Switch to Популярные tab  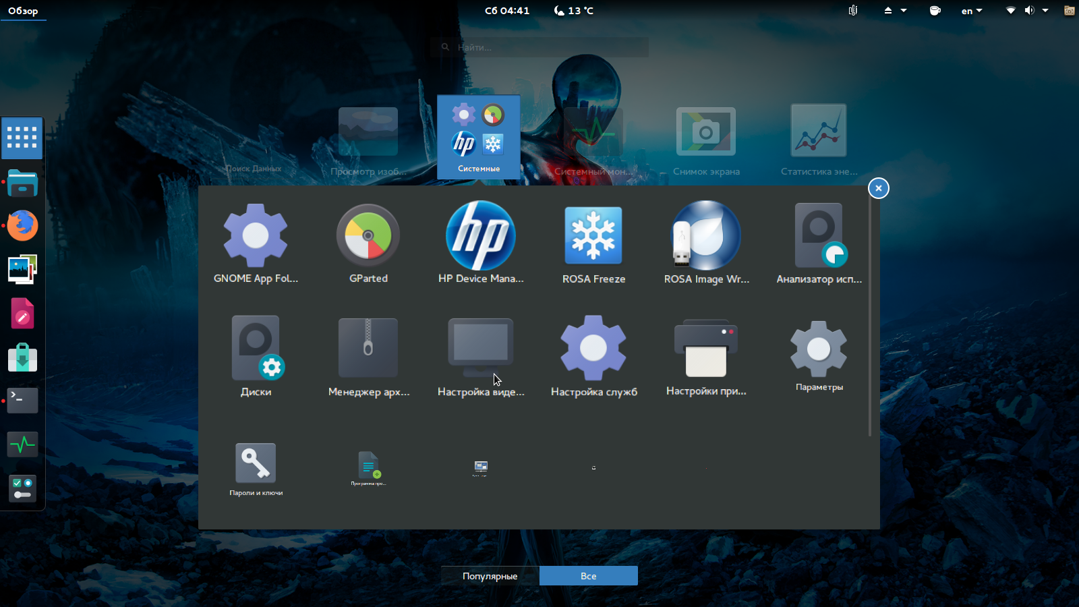490,576
